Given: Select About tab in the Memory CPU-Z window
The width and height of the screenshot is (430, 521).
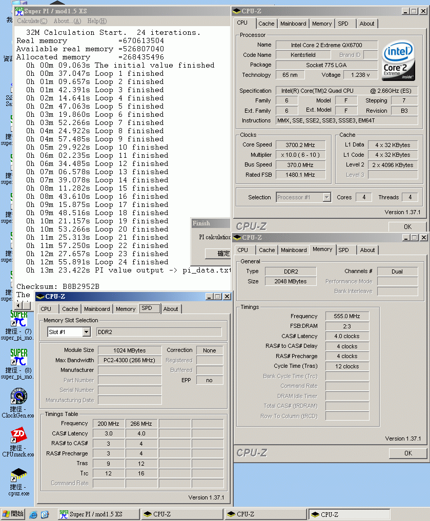Looking at the screenshot, I should pyautogui.click(x=367, y=250).
